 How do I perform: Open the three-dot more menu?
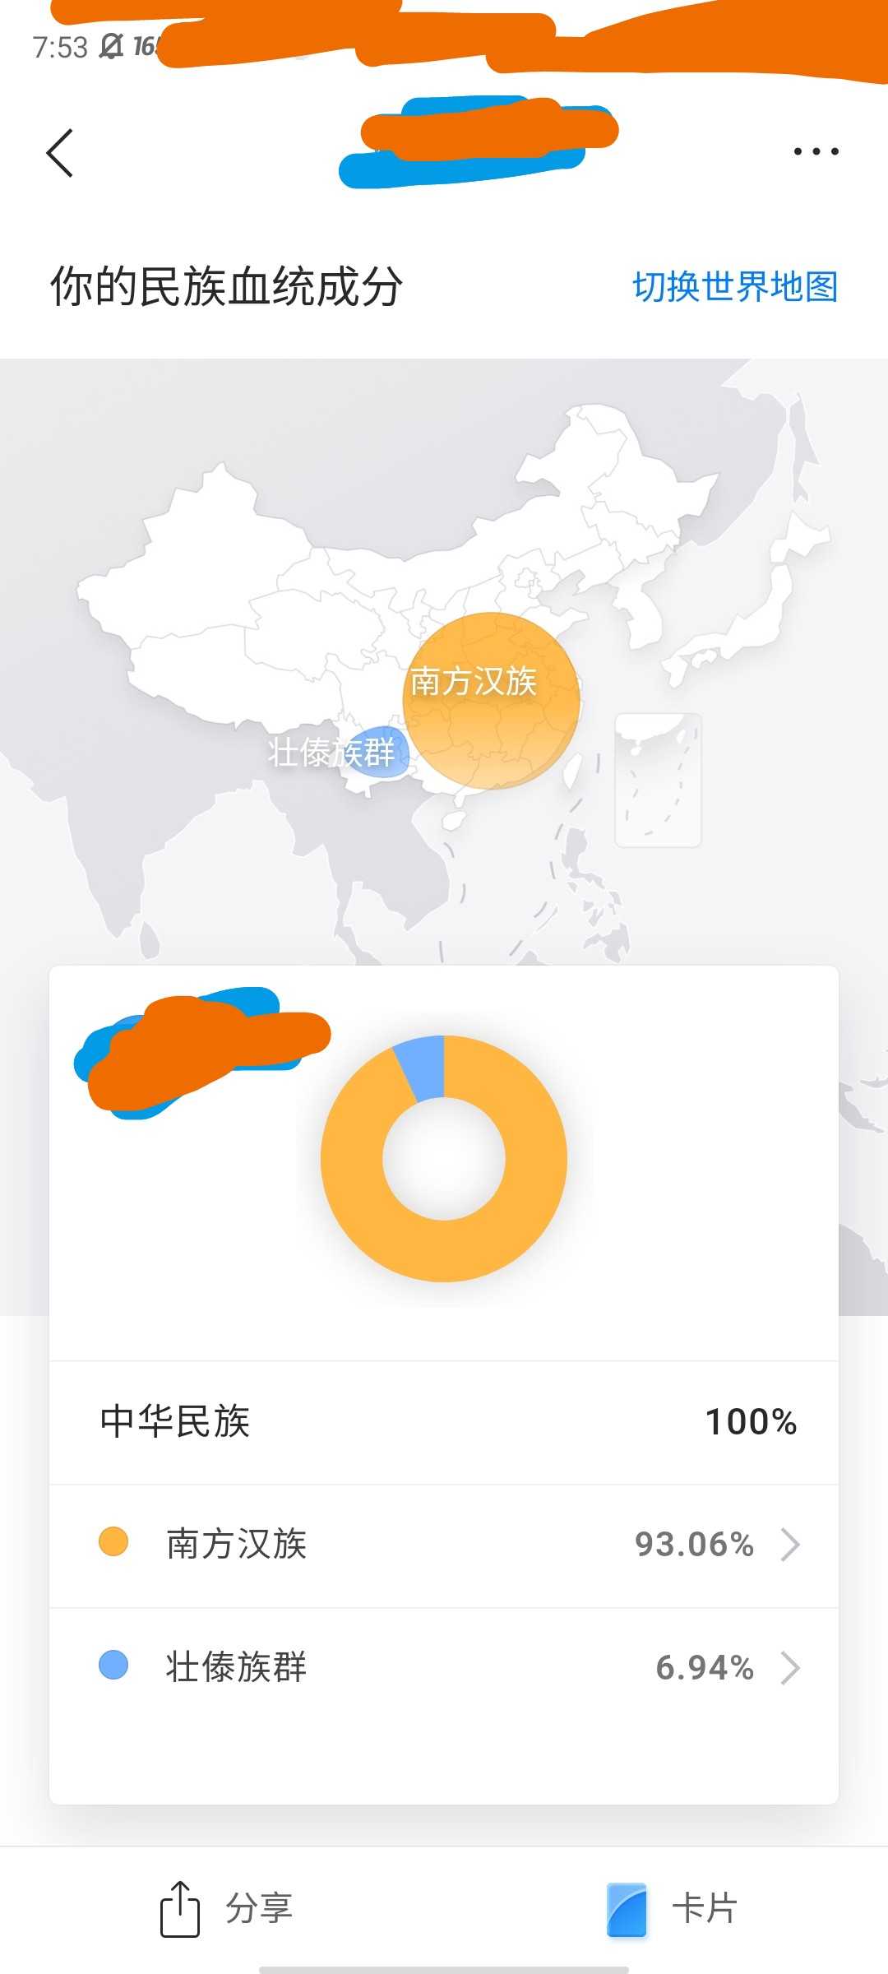[816, 151]
